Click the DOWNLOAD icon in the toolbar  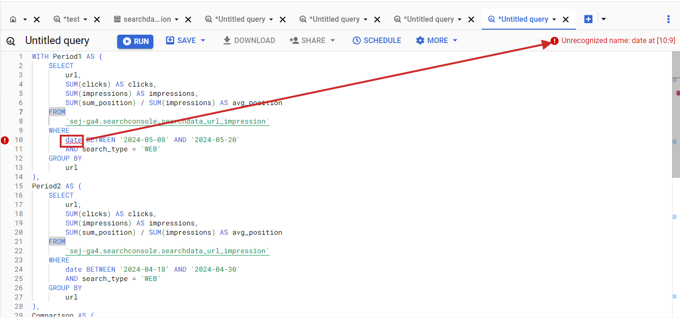[x=227, y=40]
